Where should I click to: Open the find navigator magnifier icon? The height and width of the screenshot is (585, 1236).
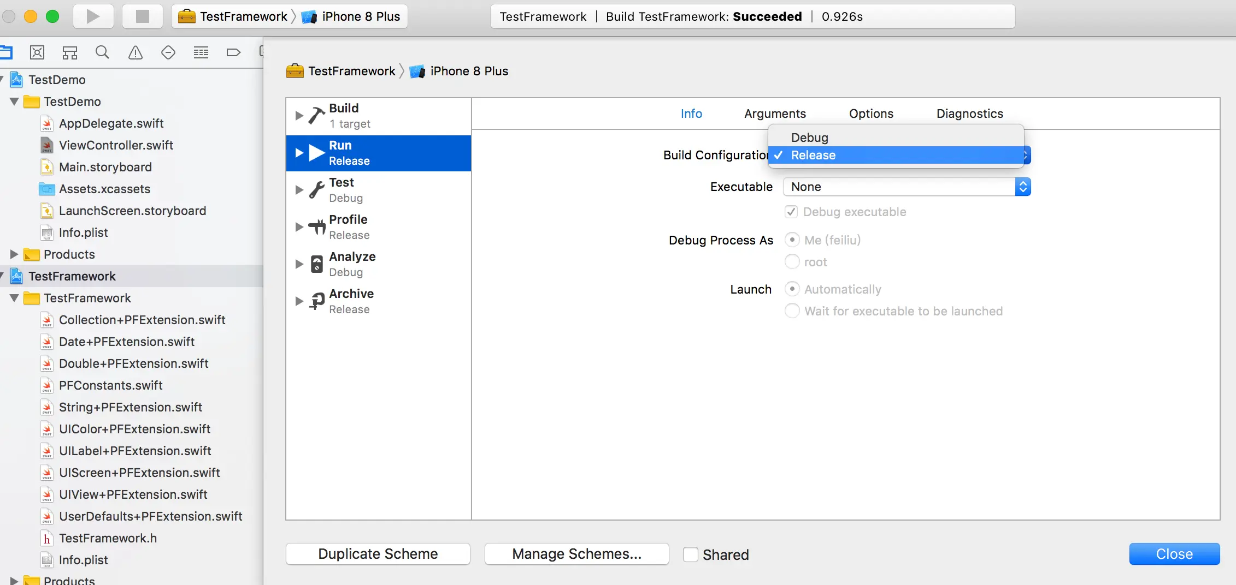tap(102, 52)
